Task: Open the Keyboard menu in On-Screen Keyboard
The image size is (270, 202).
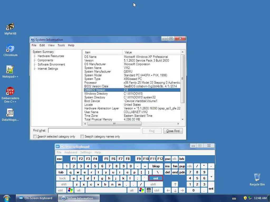Action: [71, 152]
